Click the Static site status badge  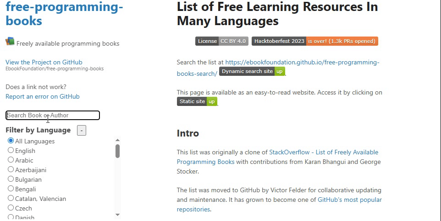pyautogui.click(x=197, y=101)
